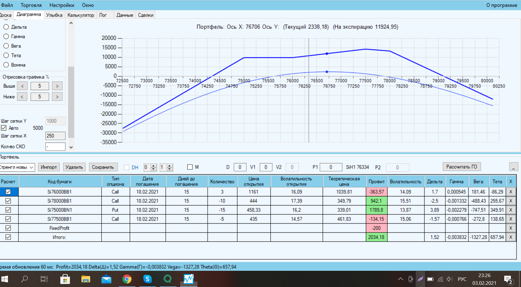Screen dimensions: 521x287
Task: Enable the DH checkbox
Action: pos(126,167)
